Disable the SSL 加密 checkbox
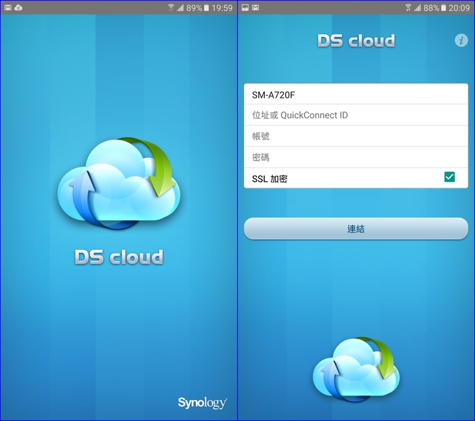475x421 pixels. 449,177
